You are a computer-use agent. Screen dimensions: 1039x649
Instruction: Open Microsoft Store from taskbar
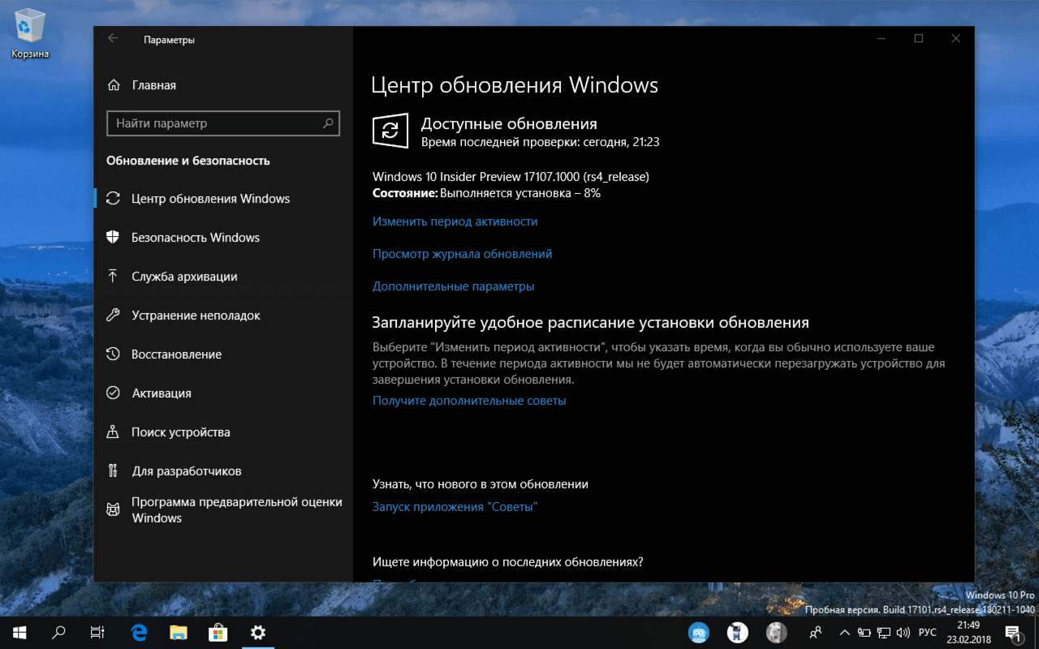click(x=218, y=633)
